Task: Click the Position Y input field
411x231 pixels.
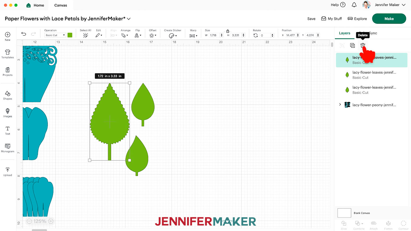Action: pyautogui.click(x=311, y=35)
